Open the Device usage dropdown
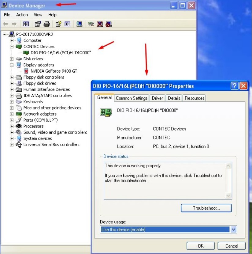 coord(233,229)
